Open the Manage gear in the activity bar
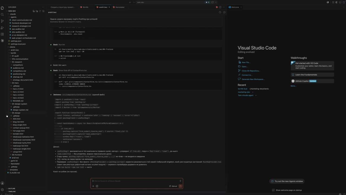Image resolution: width=346 pixels, height=195 pixels. 2,190
